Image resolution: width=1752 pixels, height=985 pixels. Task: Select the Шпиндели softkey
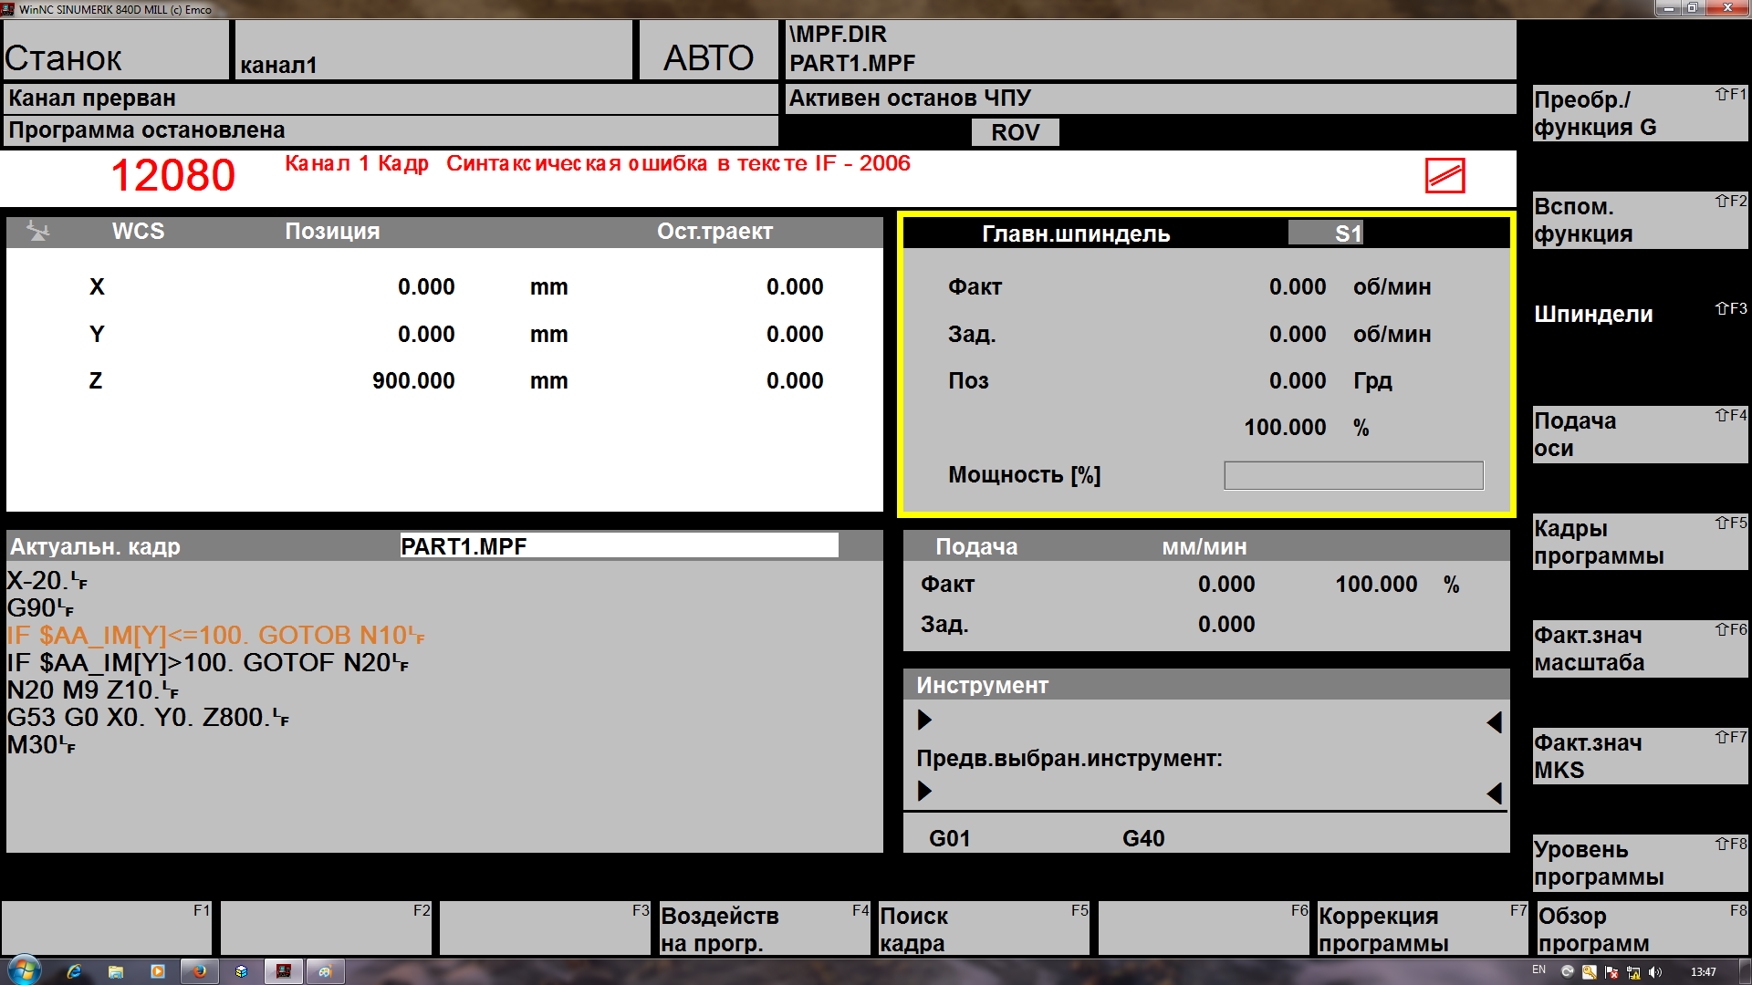click(x=1640, y=327)
